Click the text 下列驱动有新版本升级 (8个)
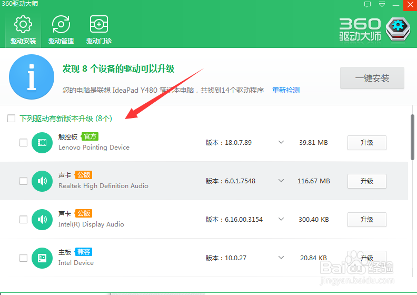The height and width of the screenshot is (295, 417). point(66,119)
